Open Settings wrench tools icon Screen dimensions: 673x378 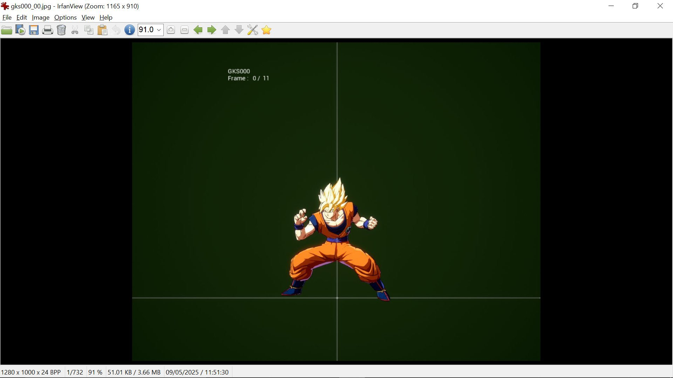(252, 30)
